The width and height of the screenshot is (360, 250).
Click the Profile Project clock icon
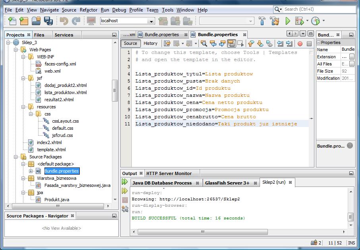pos(316,21)
